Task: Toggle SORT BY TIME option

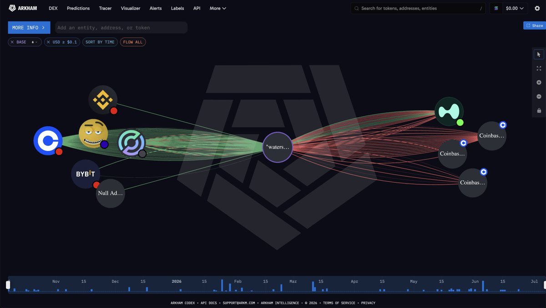Action: click(100, 42)
